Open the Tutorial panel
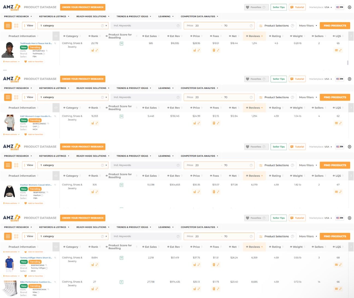 click(x=297, y=7)
